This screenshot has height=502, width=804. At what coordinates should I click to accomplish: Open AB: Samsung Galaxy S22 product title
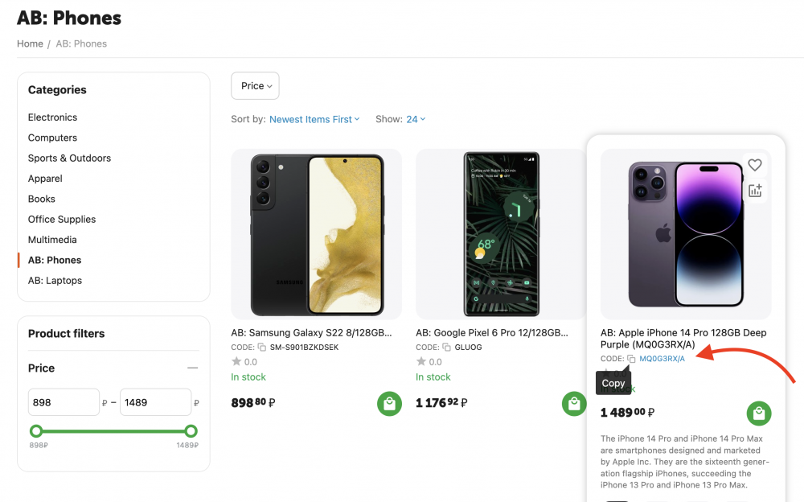coord(312,333)
